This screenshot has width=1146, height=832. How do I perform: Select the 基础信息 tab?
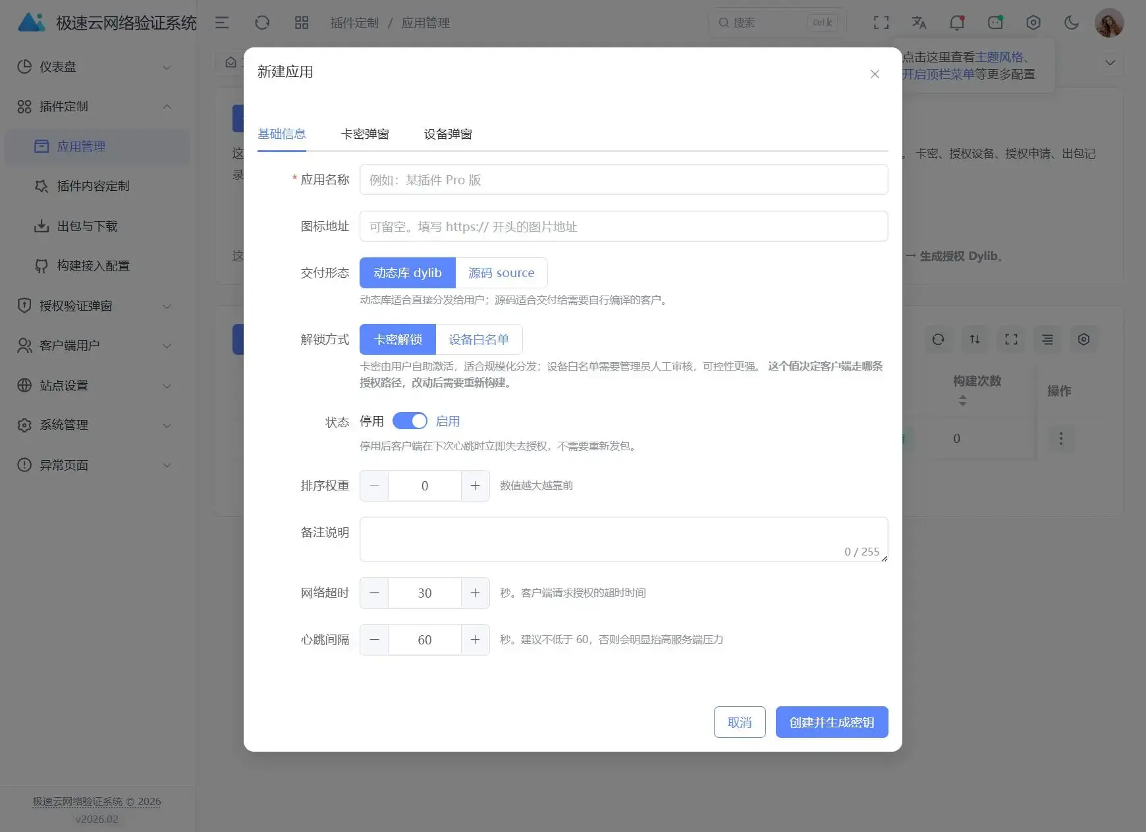[x=282, y=134]
